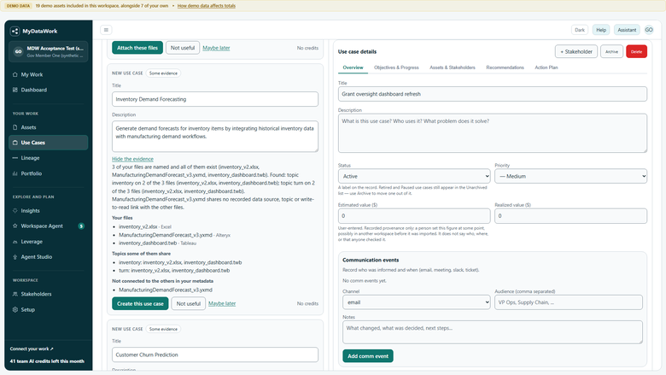This screenshot has width=666, height=375.
Task: Click Add comm event button
Action: click(368, 356)
